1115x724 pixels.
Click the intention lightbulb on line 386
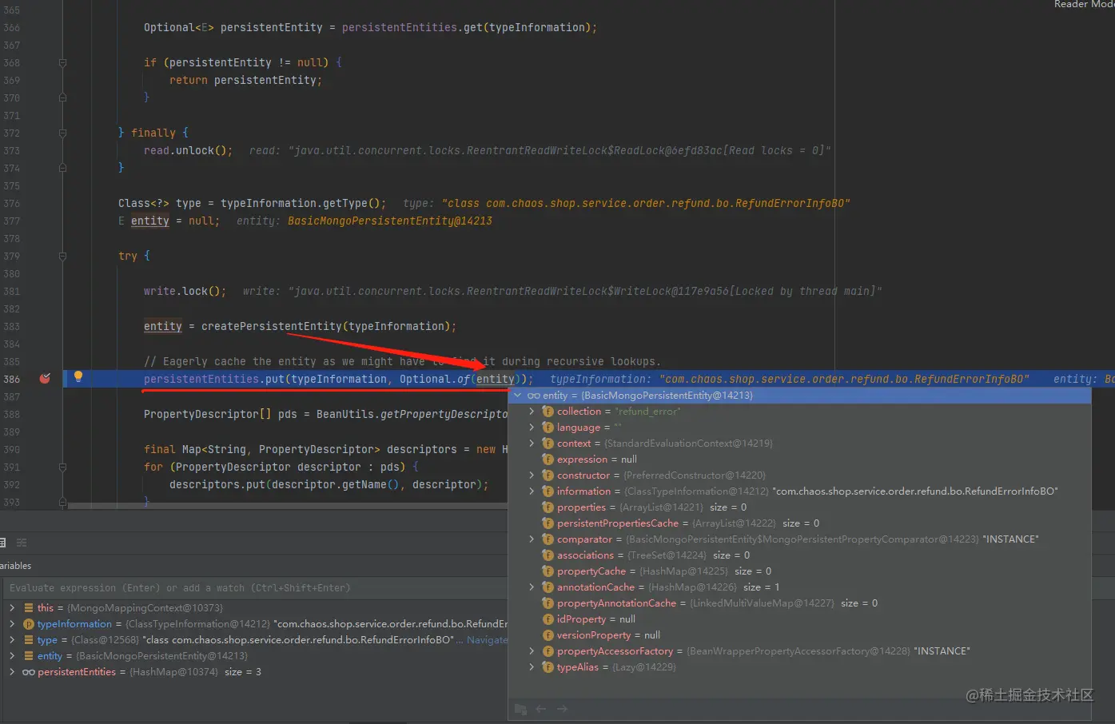78,376
